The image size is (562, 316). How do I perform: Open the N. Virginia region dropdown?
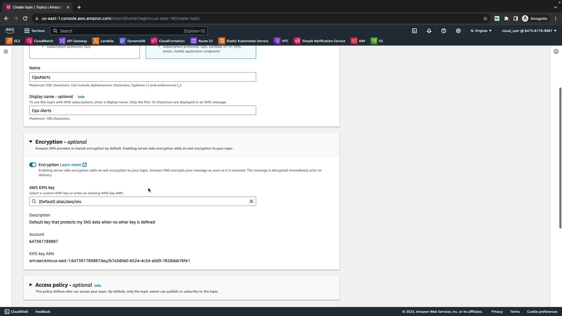(481, 31)
